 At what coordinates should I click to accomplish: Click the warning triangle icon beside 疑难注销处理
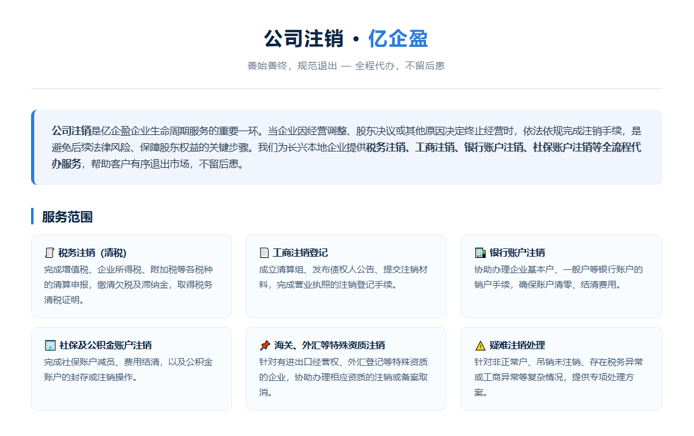[x=480, y=345]
